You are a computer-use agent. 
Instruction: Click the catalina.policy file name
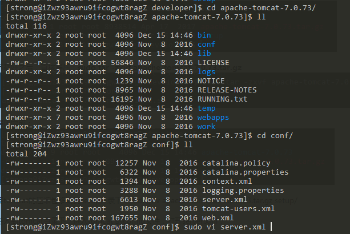(x=236, y=163)
